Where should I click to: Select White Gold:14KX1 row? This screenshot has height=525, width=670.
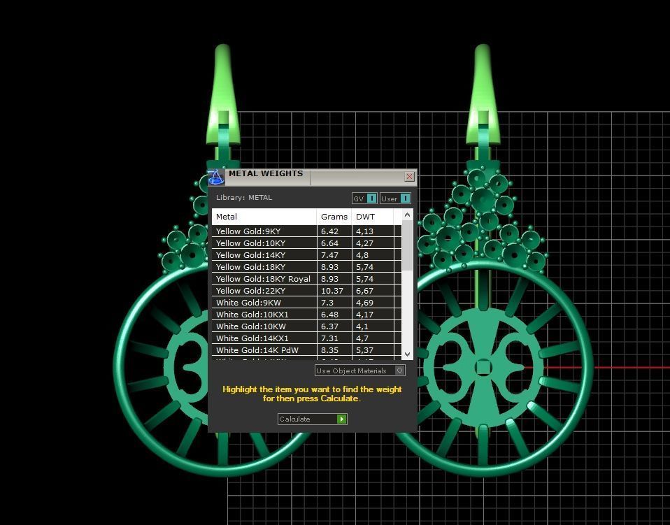pos(307,338)
